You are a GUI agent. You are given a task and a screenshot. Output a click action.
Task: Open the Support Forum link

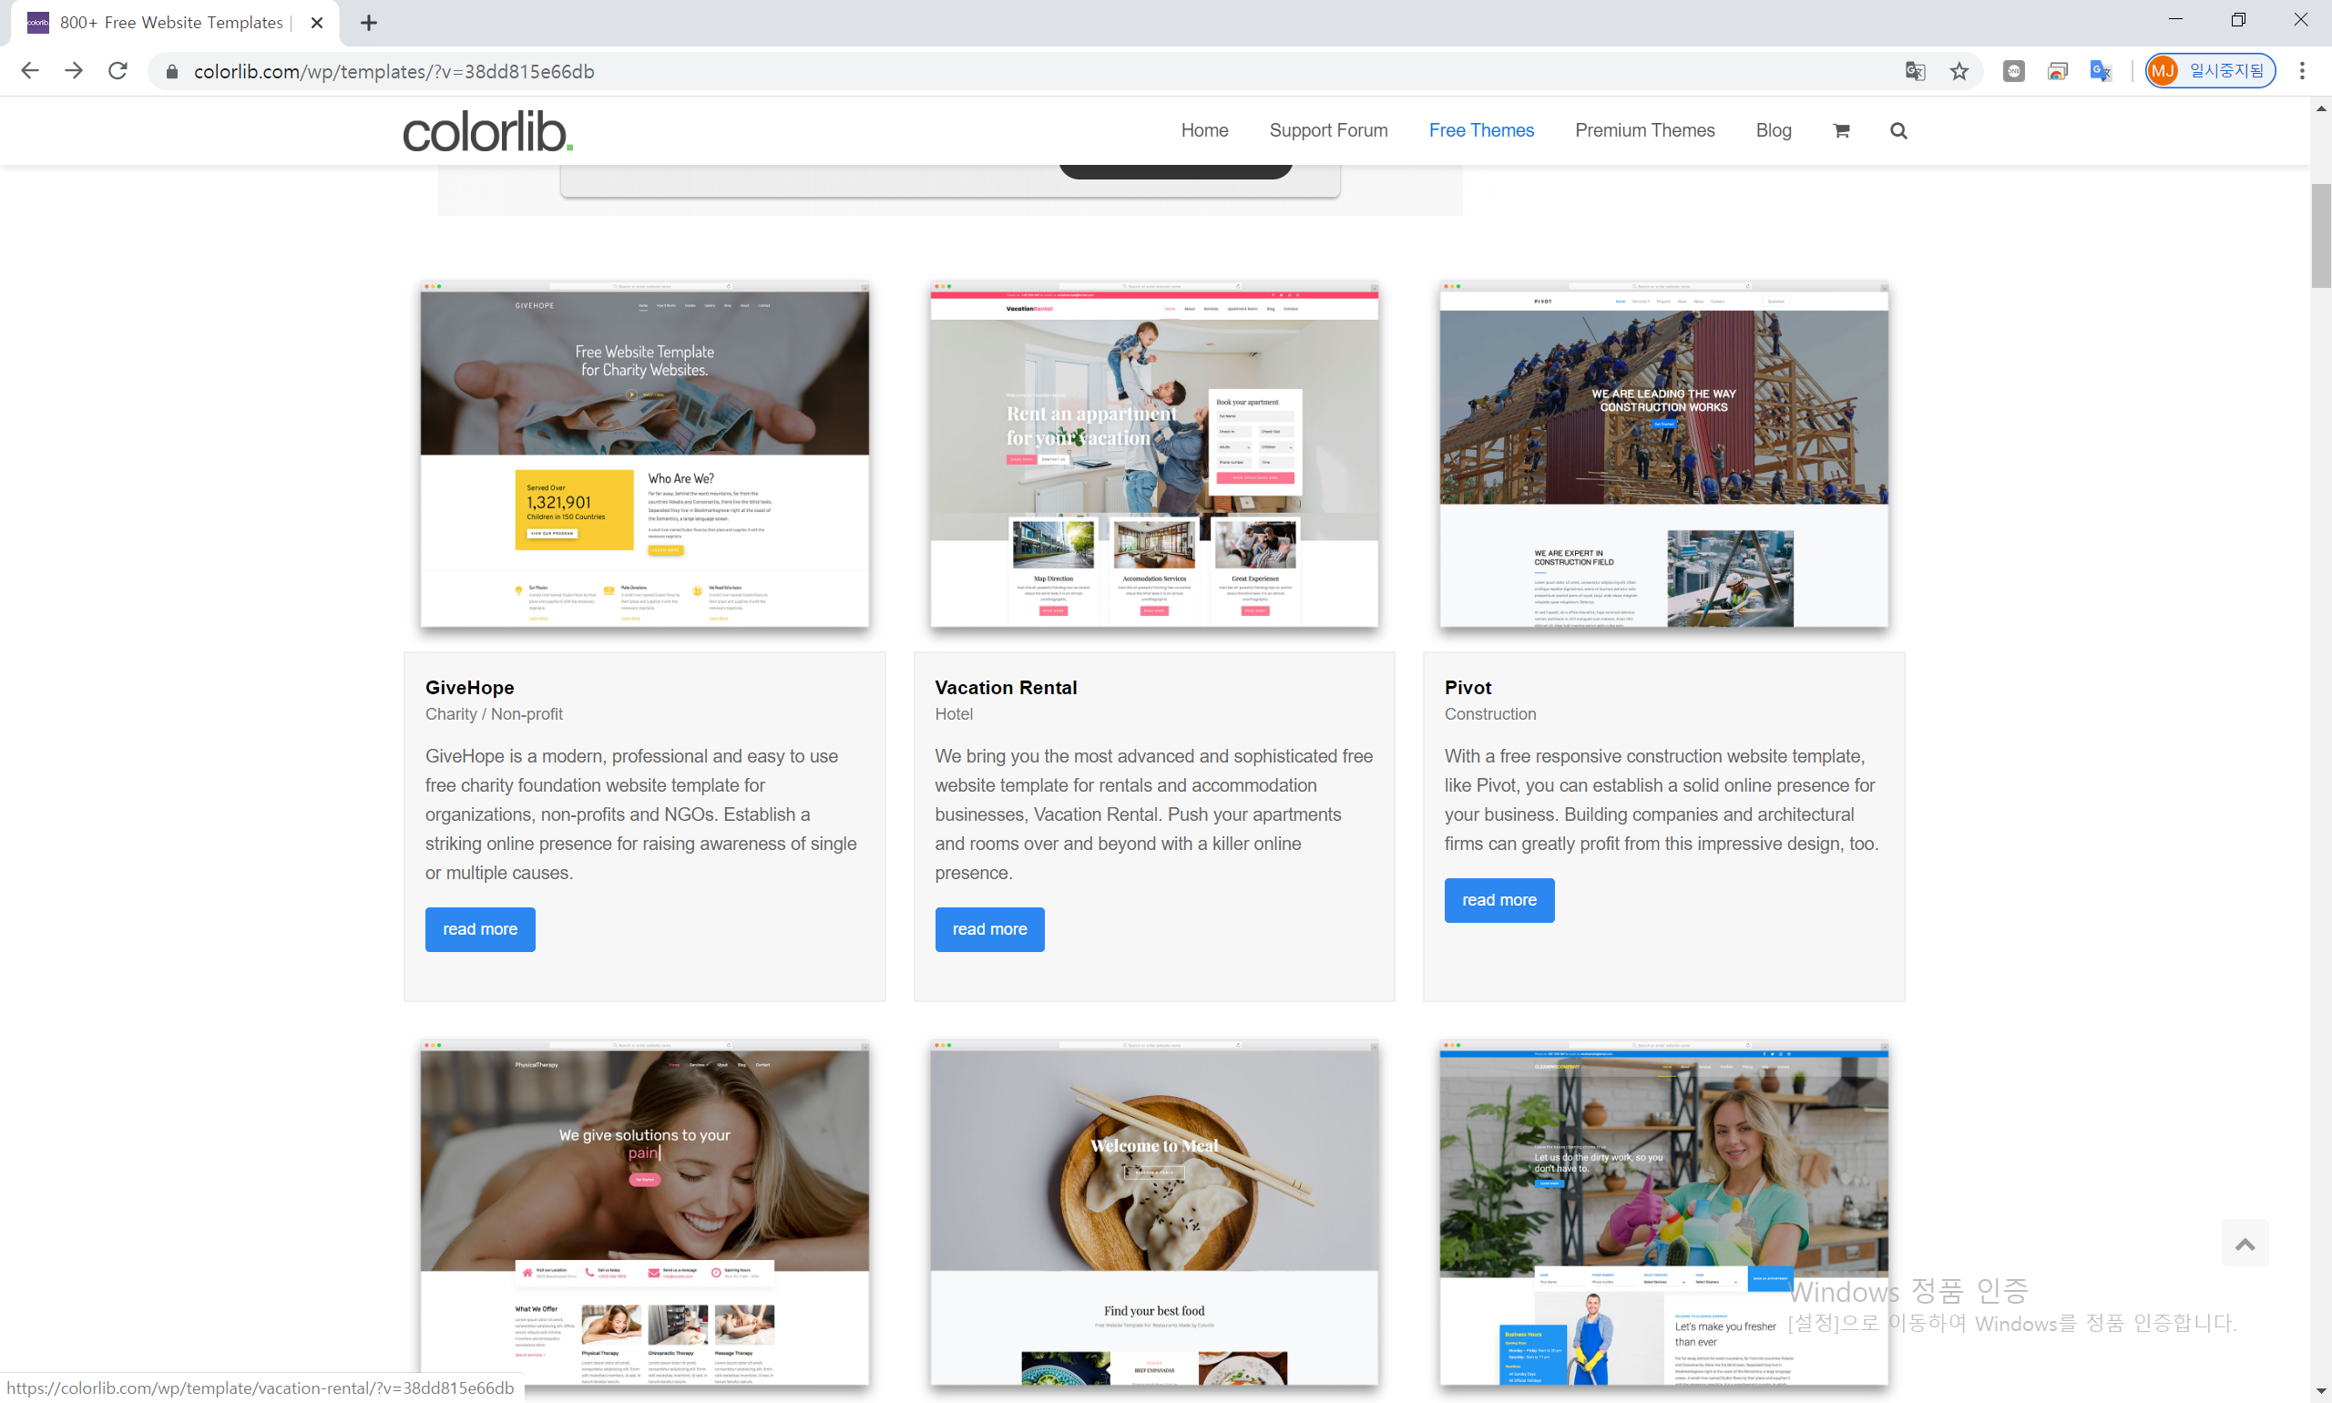[x=1327, y=130]
